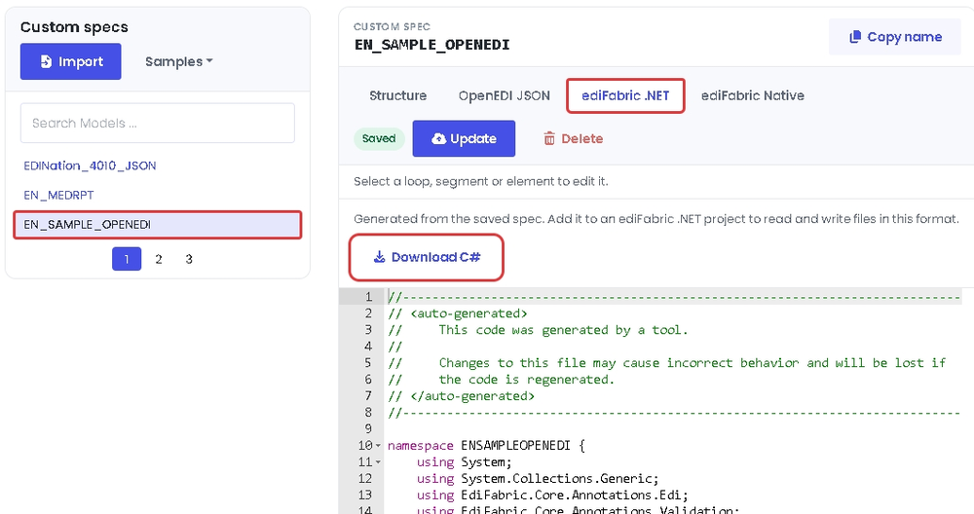Click line number 1 in the code gutter
The height and width of the screenshot is (514, 974).
pos(369,297)
